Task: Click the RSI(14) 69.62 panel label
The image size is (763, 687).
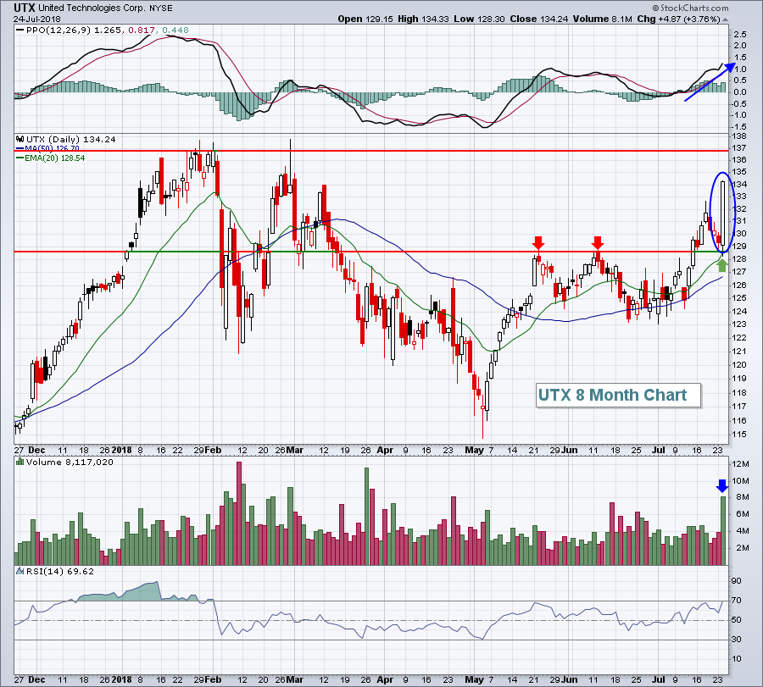Action: (x=60, y=571)
